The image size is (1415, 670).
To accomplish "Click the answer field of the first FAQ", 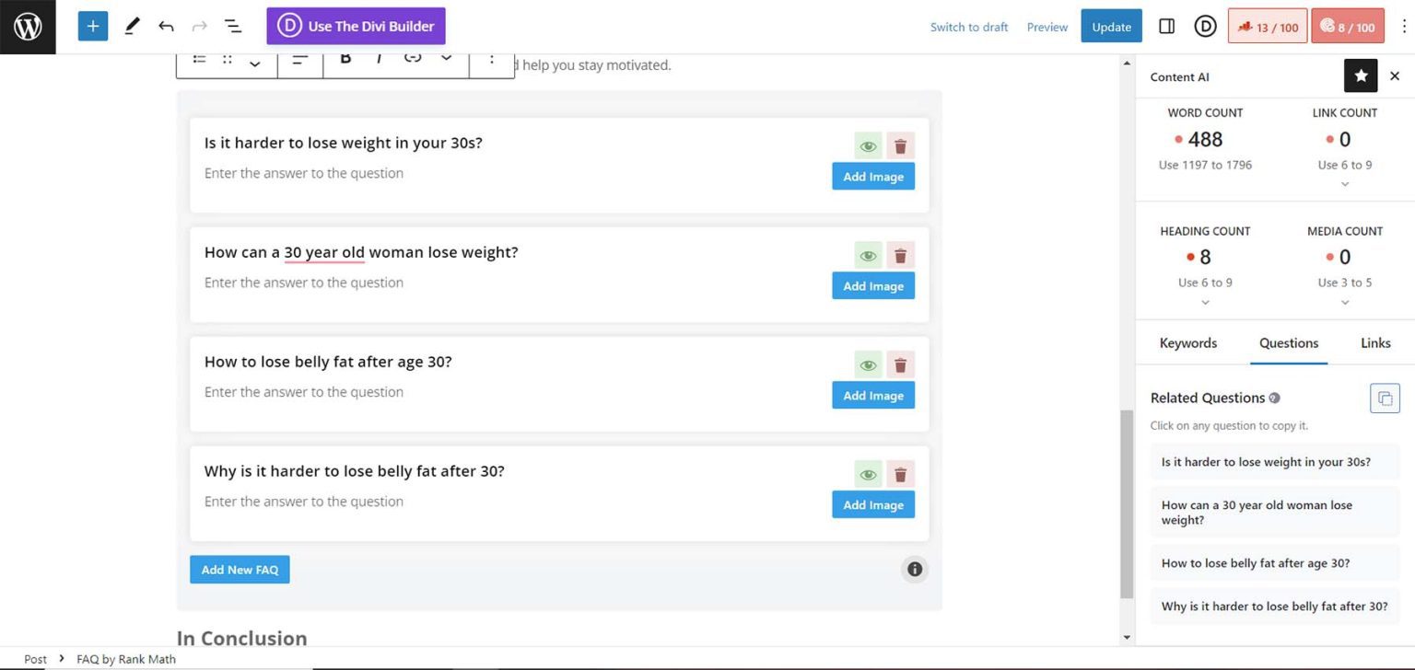I will click(304, 173).
